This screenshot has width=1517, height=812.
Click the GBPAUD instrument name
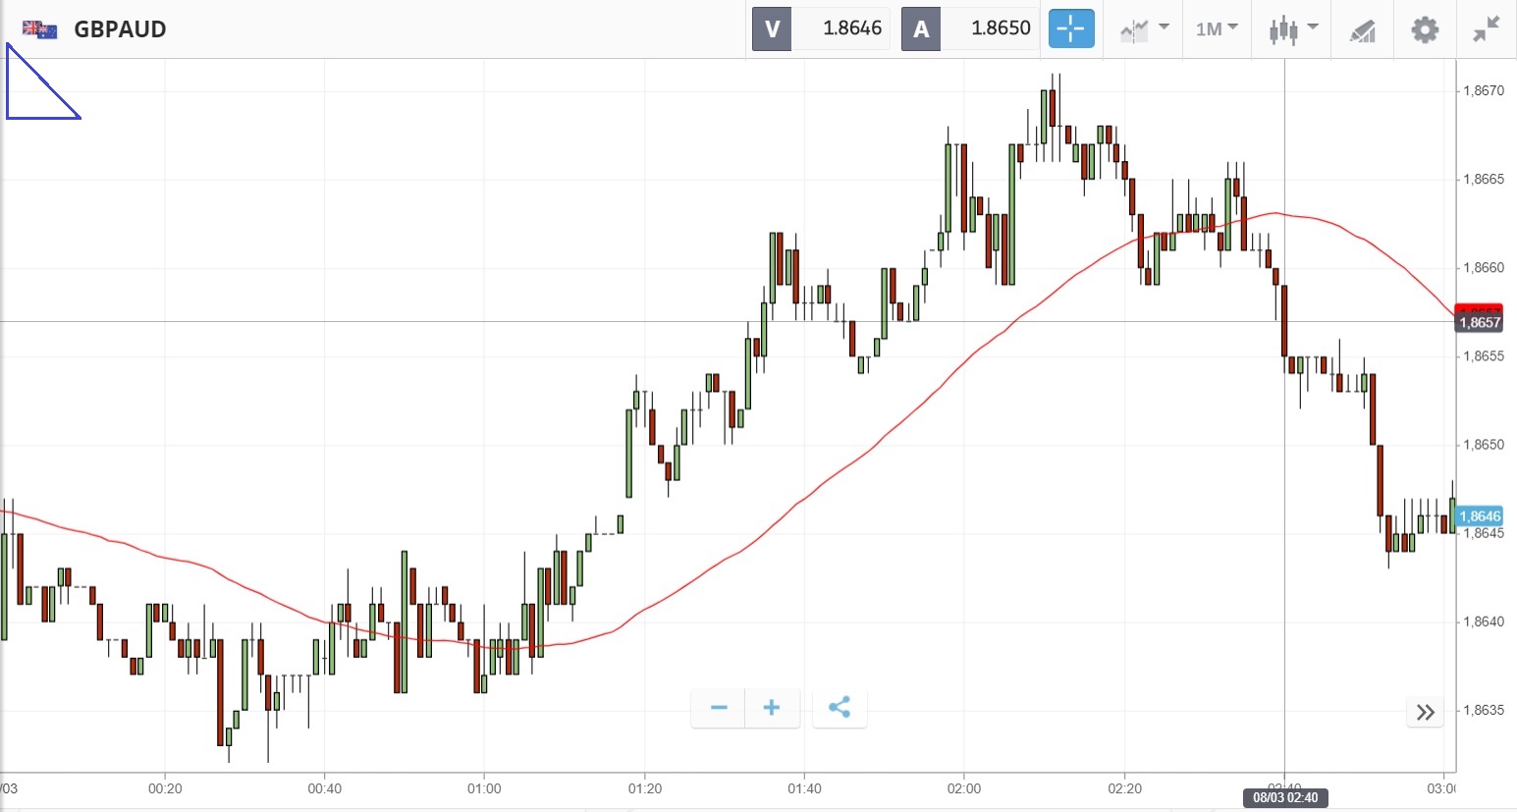pos(120,29)
